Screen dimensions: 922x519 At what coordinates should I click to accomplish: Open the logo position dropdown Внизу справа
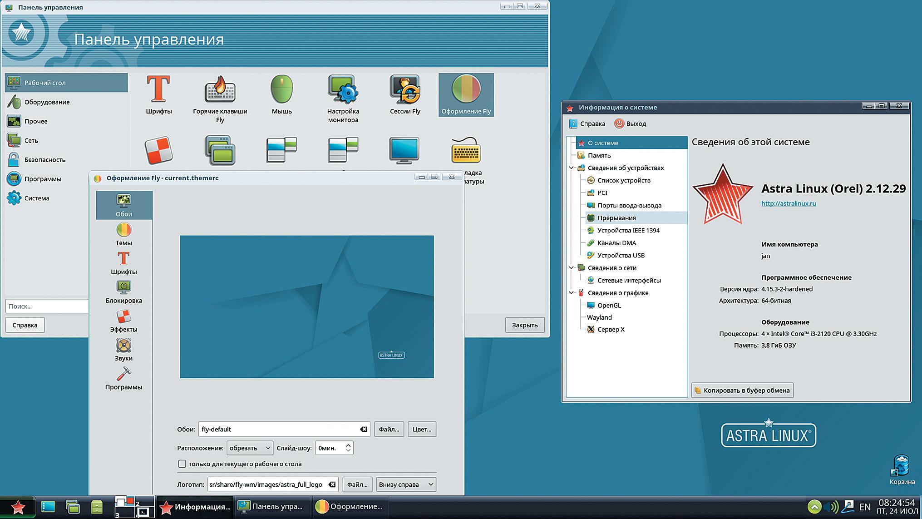pyautogui.click(x=406, y=484)
